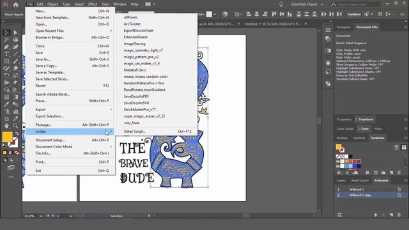Click the black swatch in Swatches panel
The width and height of the screenshot is (409, 230).
[x=350, y=157]
